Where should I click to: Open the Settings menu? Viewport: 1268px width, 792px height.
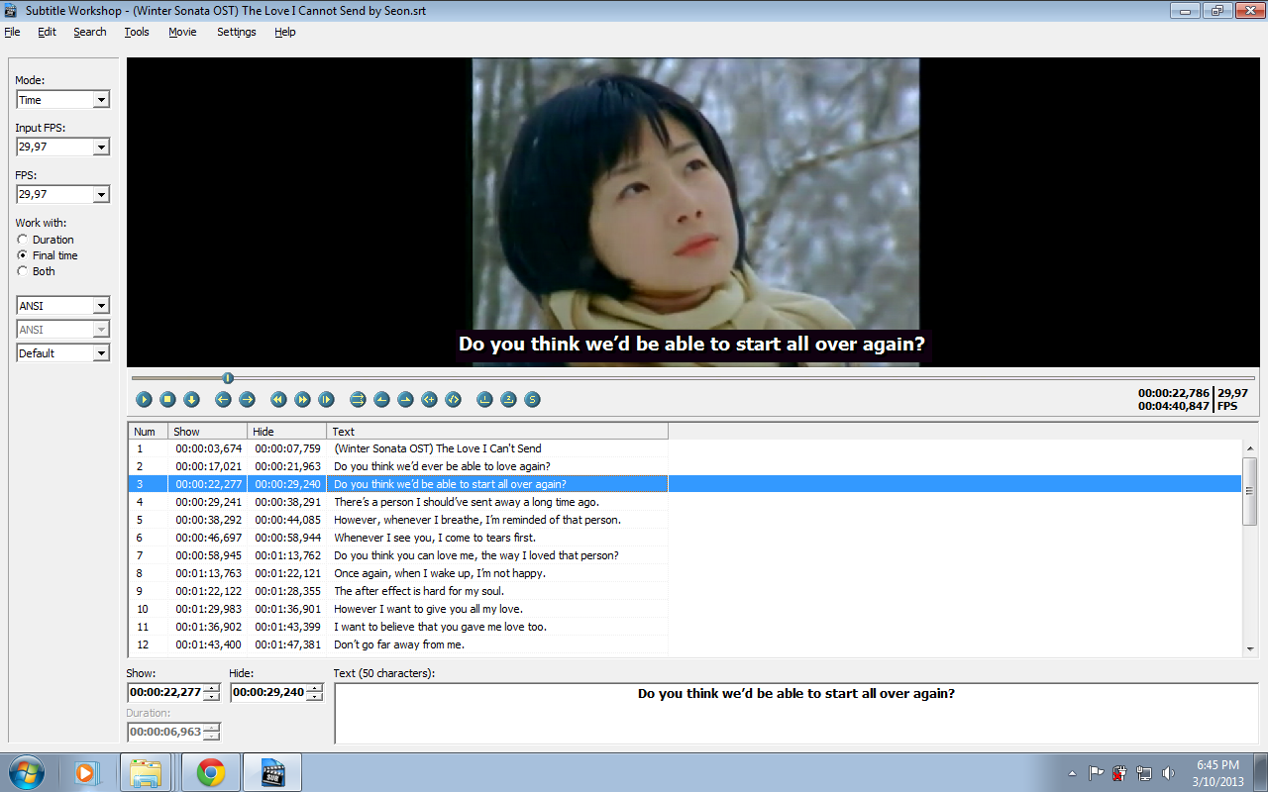(x=237, y=32)
